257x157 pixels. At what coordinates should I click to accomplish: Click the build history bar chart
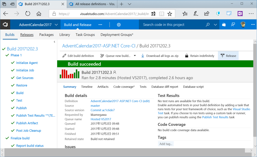pyautogui.click(x=70, y=74)
